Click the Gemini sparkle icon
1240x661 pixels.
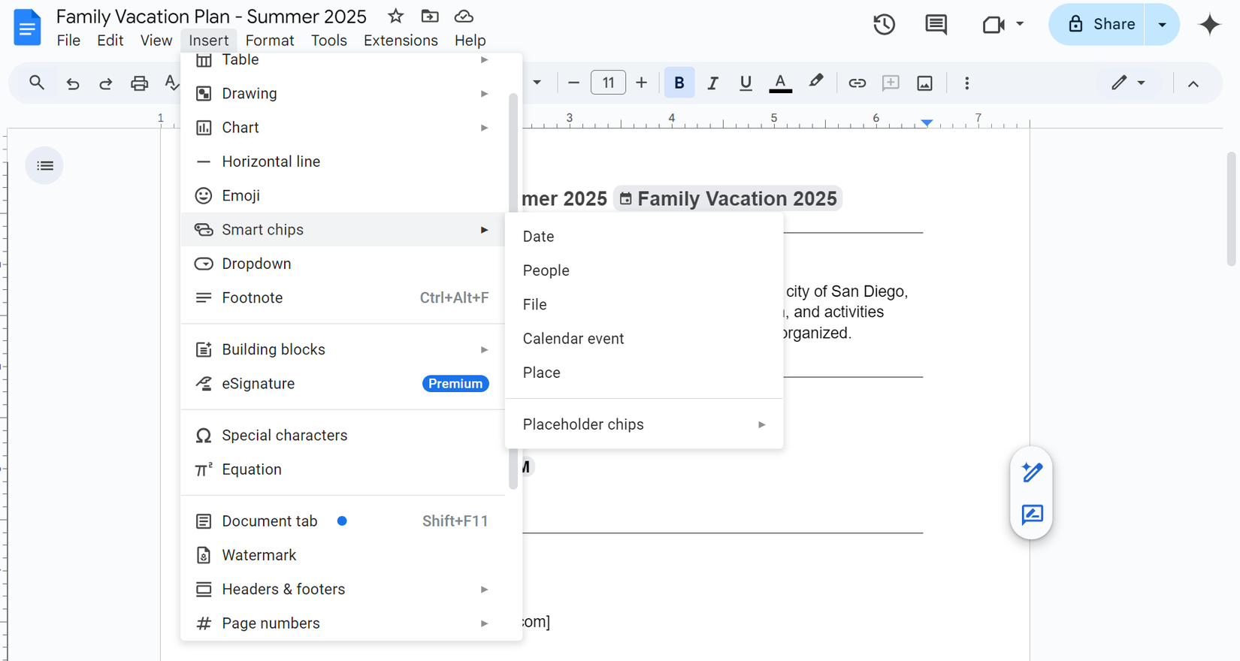tap(1209, 25)
